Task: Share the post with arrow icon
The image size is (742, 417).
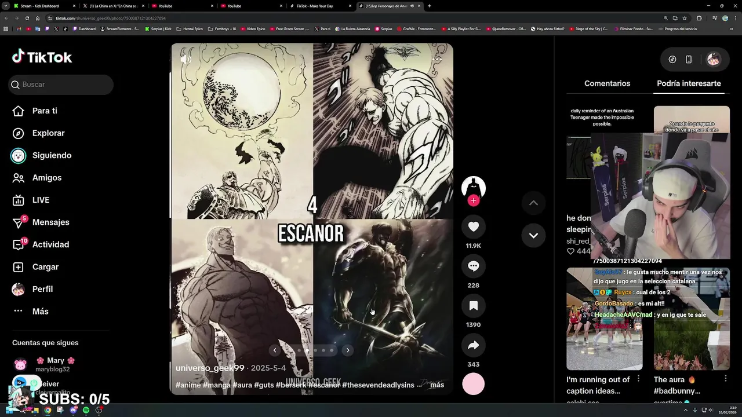Action: [x=474, y=345]
